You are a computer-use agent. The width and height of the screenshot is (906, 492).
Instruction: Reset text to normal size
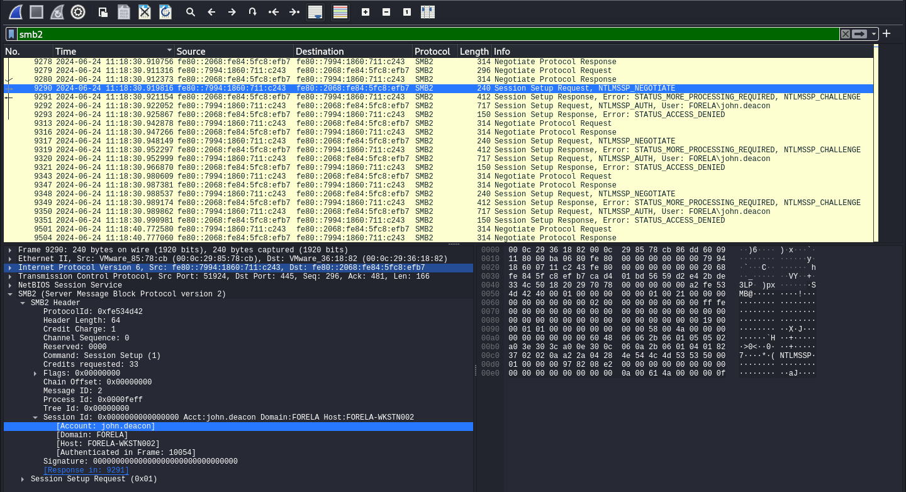(x=407, y=12)
